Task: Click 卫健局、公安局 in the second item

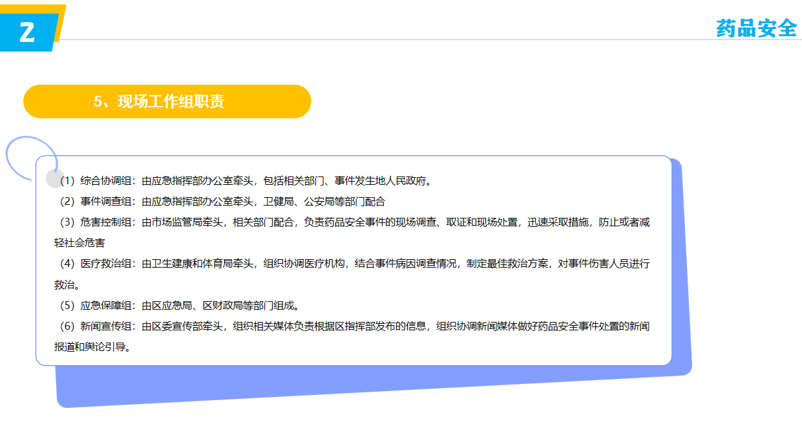Action: tap(297, 202)
